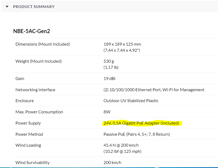Click the (10.2 lbf @ 125 mph) value
Viewport: 218px width, 168px height.
[122, 151]
